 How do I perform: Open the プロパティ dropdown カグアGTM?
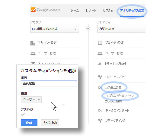tap(121, 29)
